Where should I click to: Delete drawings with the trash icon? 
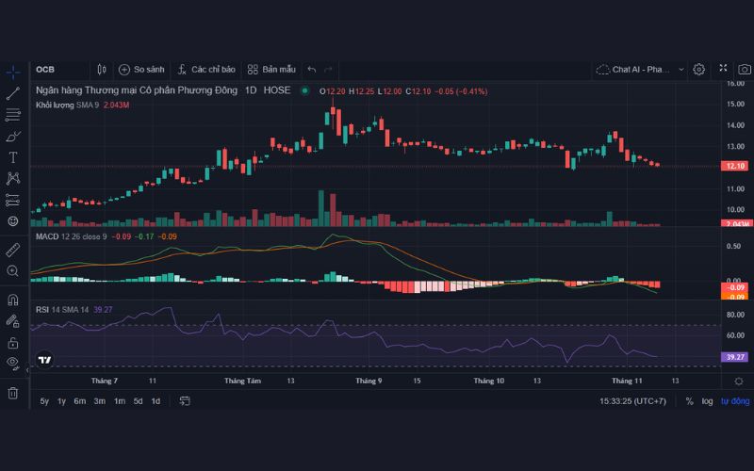coord(13,392)
